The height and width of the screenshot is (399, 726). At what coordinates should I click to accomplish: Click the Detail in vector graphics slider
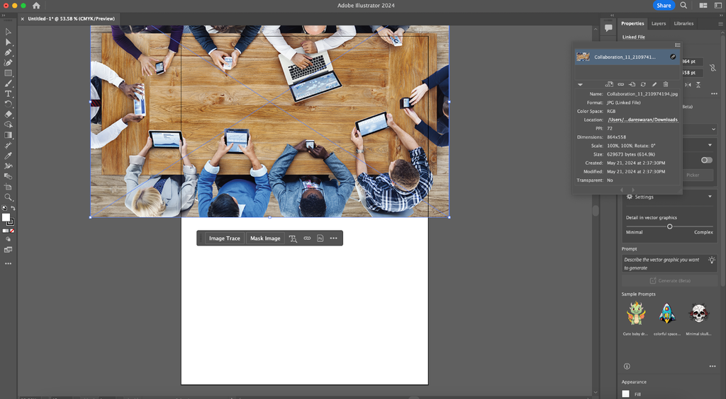pos(669,226)
